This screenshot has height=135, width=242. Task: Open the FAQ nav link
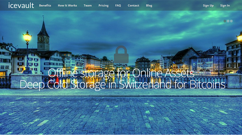pos(118,5)
